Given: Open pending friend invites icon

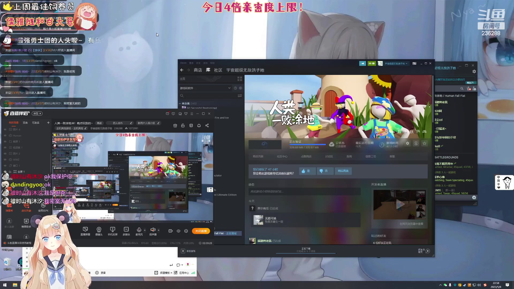Looking at the screenshot, I should pos(468,88).
